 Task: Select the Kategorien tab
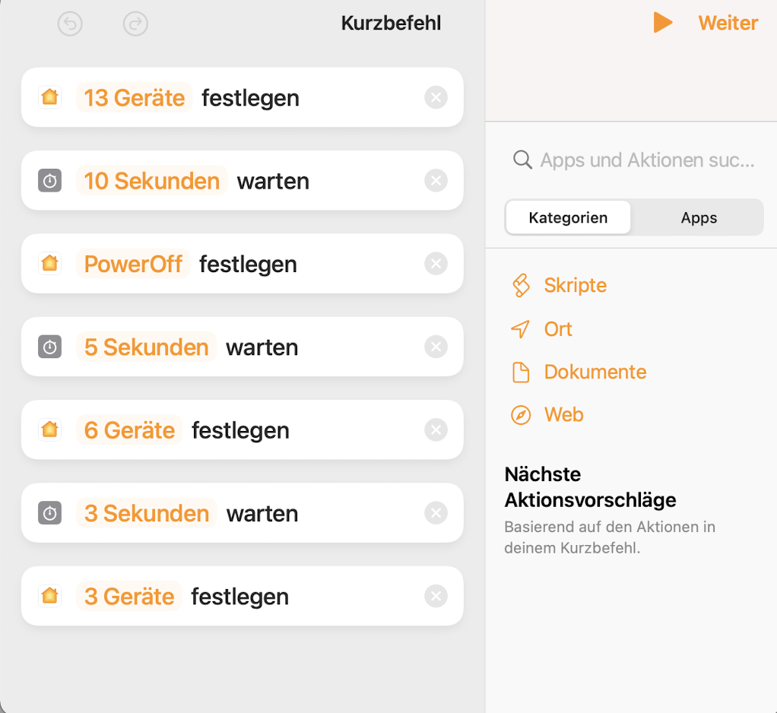pos(568,218)
